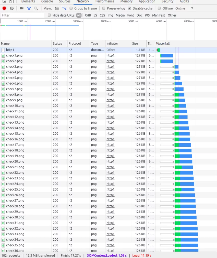Sort by the Size column header
Image resolution: width=217 pixels, height=258 pixels.
point(139,43)
